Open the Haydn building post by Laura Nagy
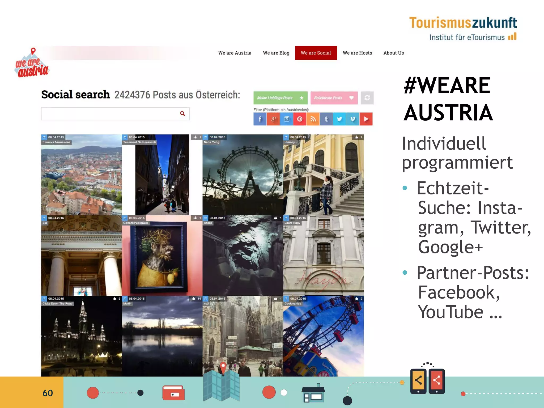The image size is (544, 408). (x=324, y=256)
